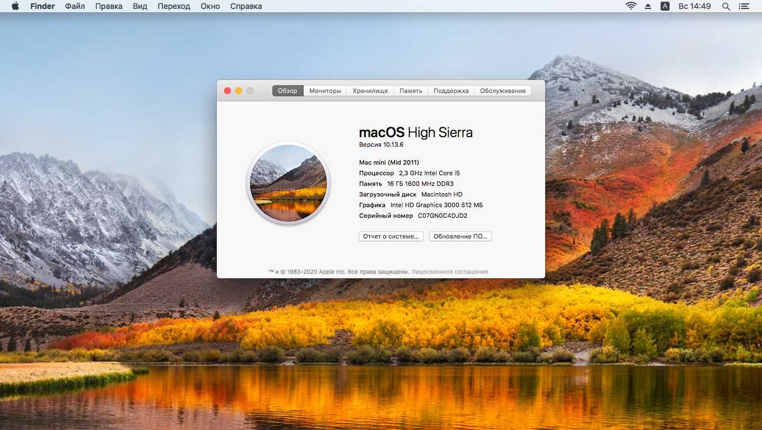Open the Файл menu

pyautogui.click(x=75, y=6)
